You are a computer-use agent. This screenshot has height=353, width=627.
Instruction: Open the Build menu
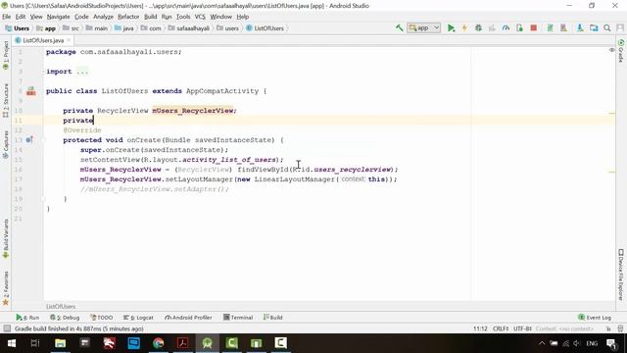pos(150,17)
